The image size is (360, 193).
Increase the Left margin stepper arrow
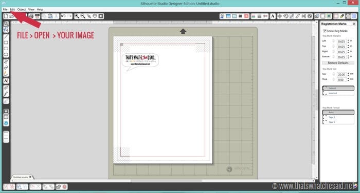pyautogui.click(x=348, y=40)
